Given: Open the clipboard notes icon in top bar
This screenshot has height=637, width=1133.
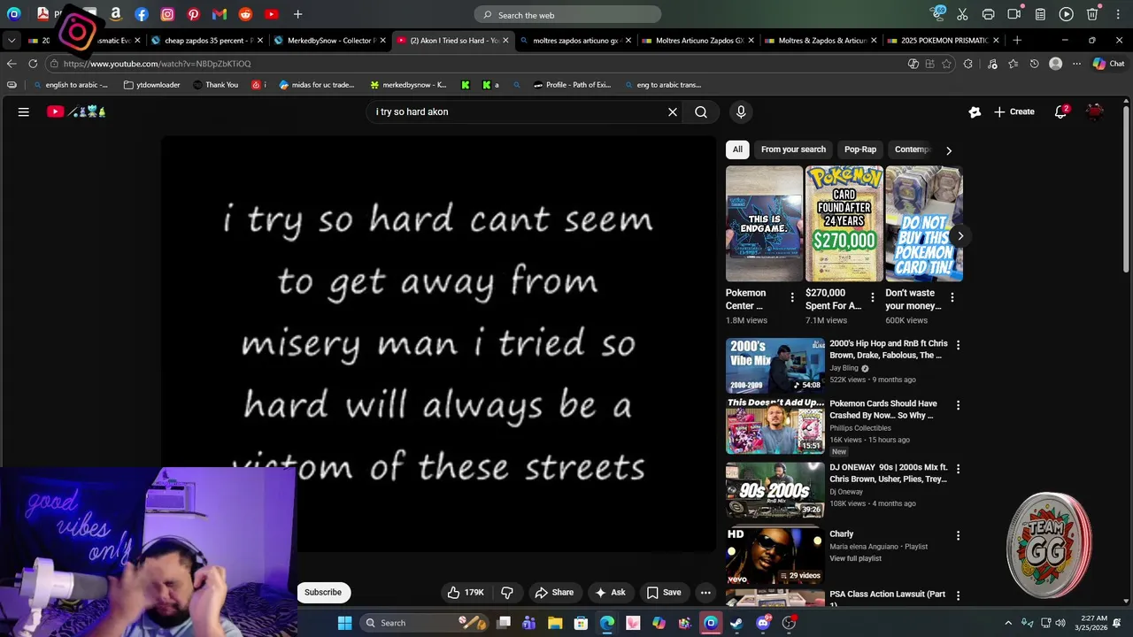Looking at the screenshot, I should click(x=1041, y=14).
